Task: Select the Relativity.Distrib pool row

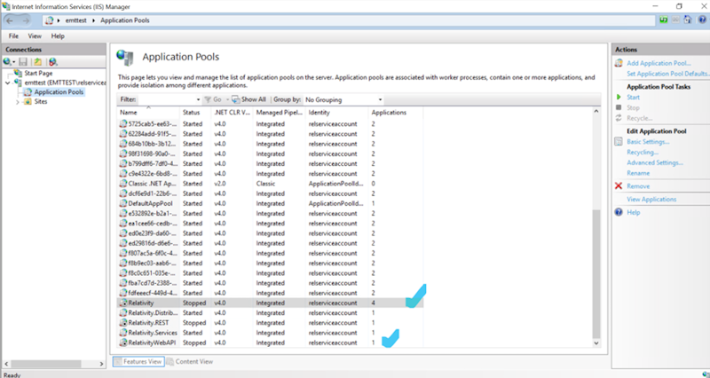Action: tap(270, 313)
